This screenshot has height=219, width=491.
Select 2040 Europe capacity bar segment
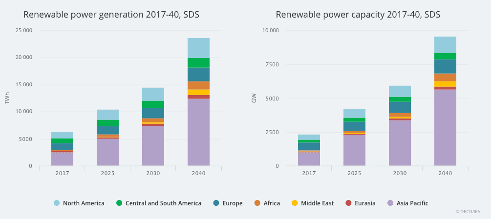(445, 66)
